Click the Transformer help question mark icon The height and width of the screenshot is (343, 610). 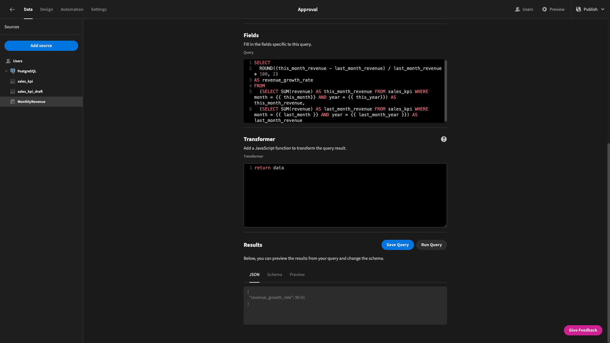(444, 139)
